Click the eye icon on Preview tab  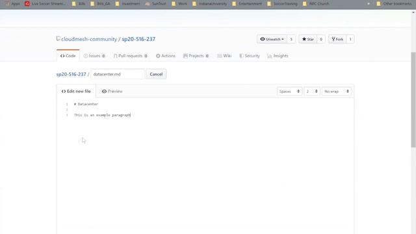(x=104, y=91)
